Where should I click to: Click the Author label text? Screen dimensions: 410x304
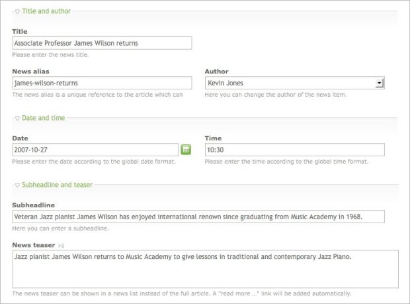point(217,71)
